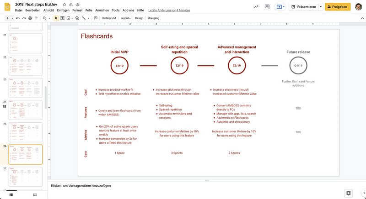Viewport: 366px width, 199px height.
Task: Switch to filmstrip view
Action: coord(11,194)
